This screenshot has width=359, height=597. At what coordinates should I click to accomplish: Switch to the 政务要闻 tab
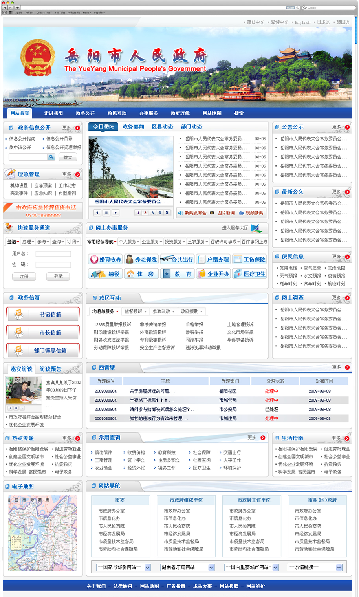click(133, 126)
